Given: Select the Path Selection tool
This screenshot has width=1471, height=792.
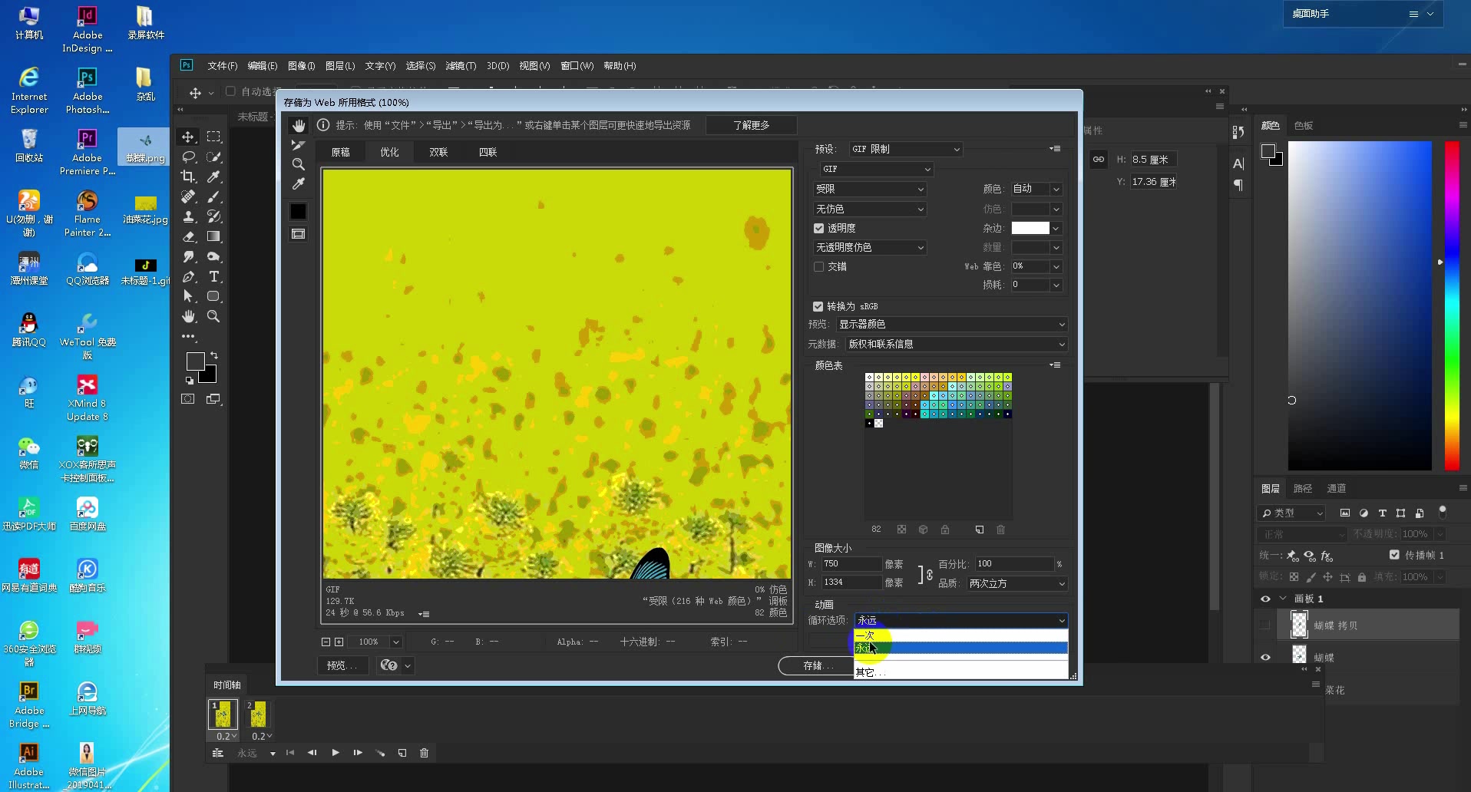Looking at the screenshot, I should pos(188,296).
